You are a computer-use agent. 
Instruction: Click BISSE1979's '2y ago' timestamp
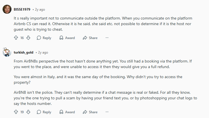[x=40, y=9]
